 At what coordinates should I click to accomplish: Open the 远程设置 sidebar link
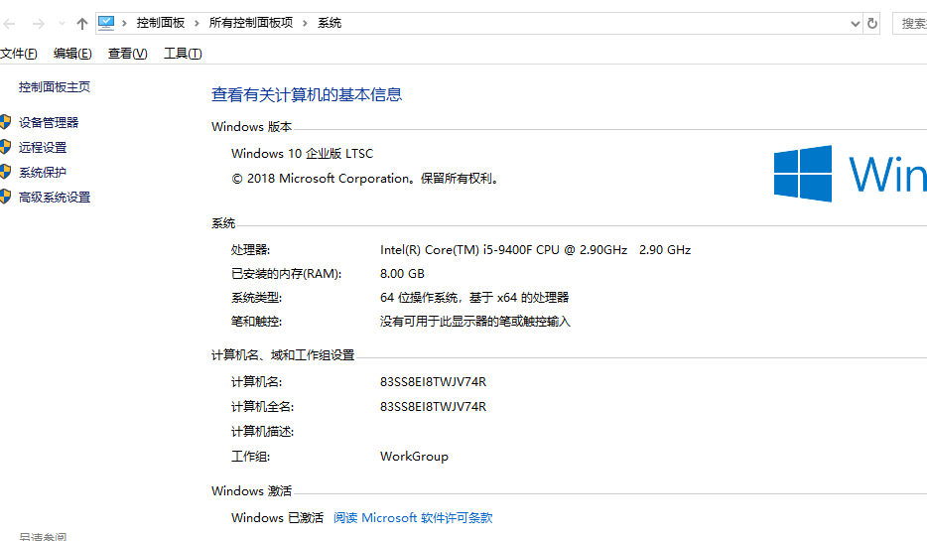click(43, 147)
